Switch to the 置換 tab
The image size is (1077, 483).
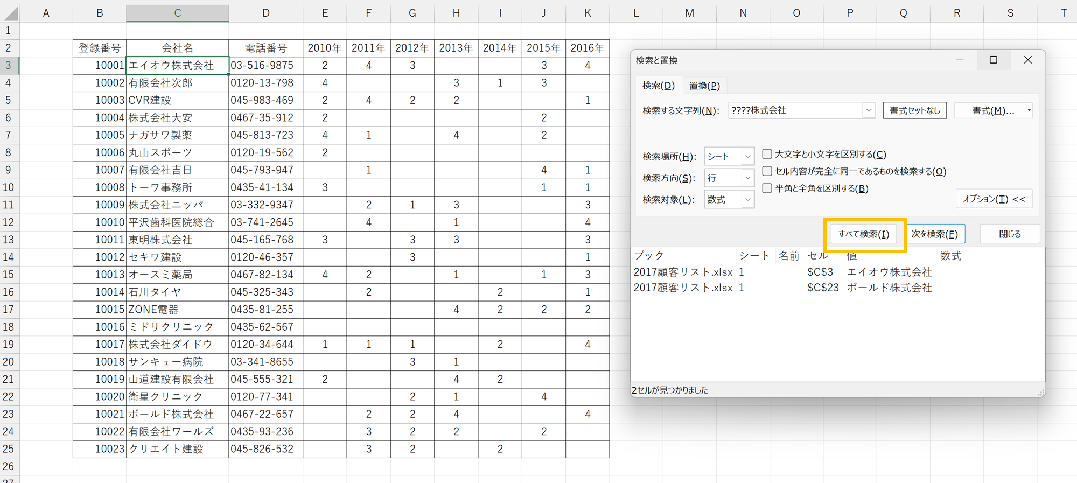tap(704, 86)
